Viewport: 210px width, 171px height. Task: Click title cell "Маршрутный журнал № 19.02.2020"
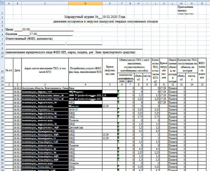pyautogui.click(x=95, y=17)
